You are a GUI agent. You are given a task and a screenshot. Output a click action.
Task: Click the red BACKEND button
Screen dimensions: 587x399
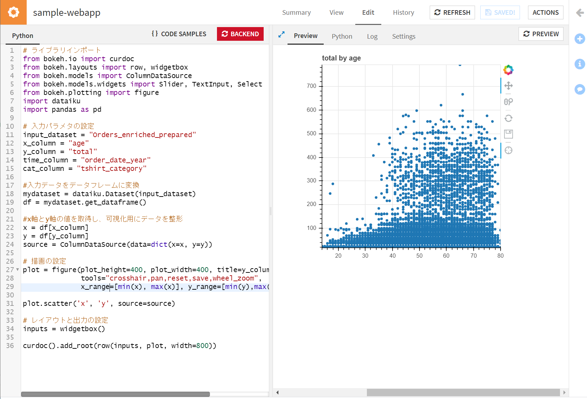click(240, 34)
